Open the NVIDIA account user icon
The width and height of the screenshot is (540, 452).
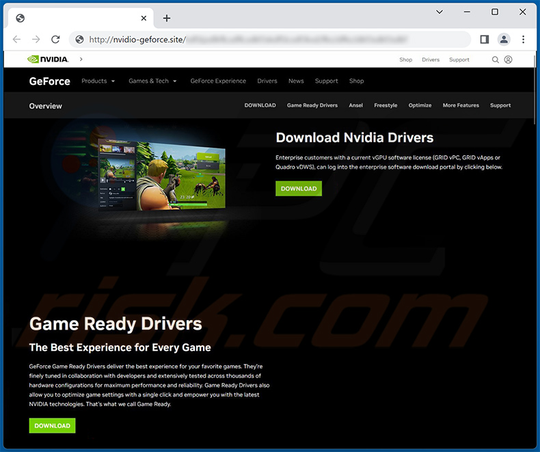click(x=508, y=59)
